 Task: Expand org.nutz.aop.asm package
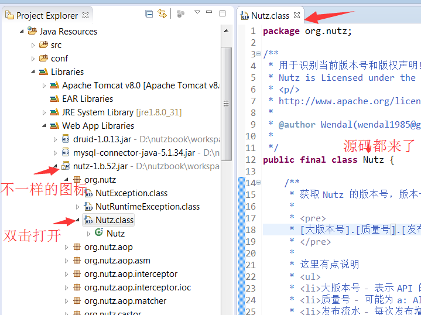67,261
